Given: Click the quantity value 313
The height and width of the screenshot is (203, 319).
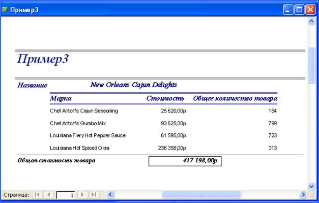Looking at the screenshot, I should point(272,148).
